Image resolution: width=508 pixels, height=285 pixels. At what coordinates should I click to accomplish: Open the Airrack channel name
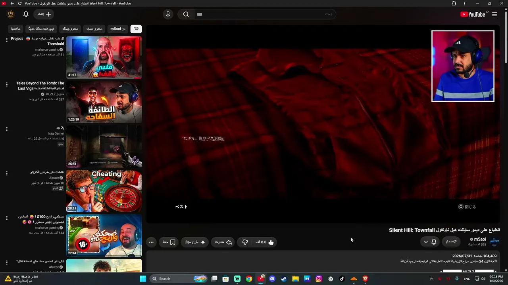coord(54,178)
